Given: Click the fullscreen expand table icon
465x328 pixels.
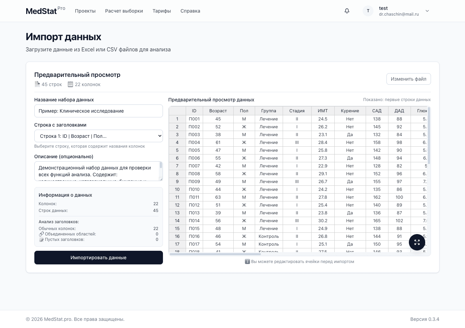Looking at the screenshot, I should point(417,242).
